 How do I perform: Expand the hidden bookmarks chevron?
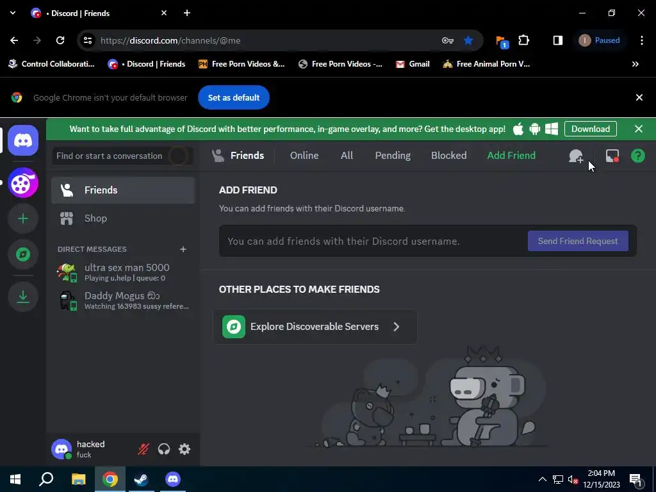point(635,64)
